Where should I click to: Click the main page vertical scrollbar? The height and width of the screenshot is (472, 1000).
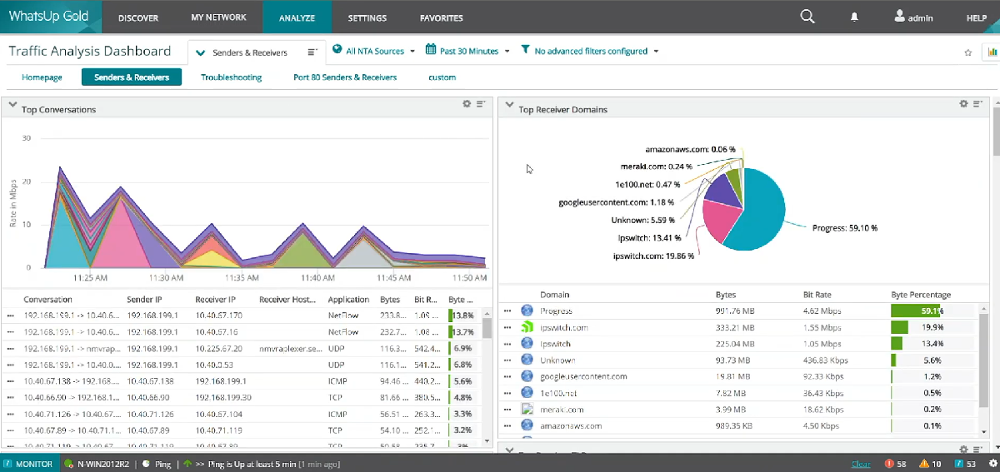[995, 129]
